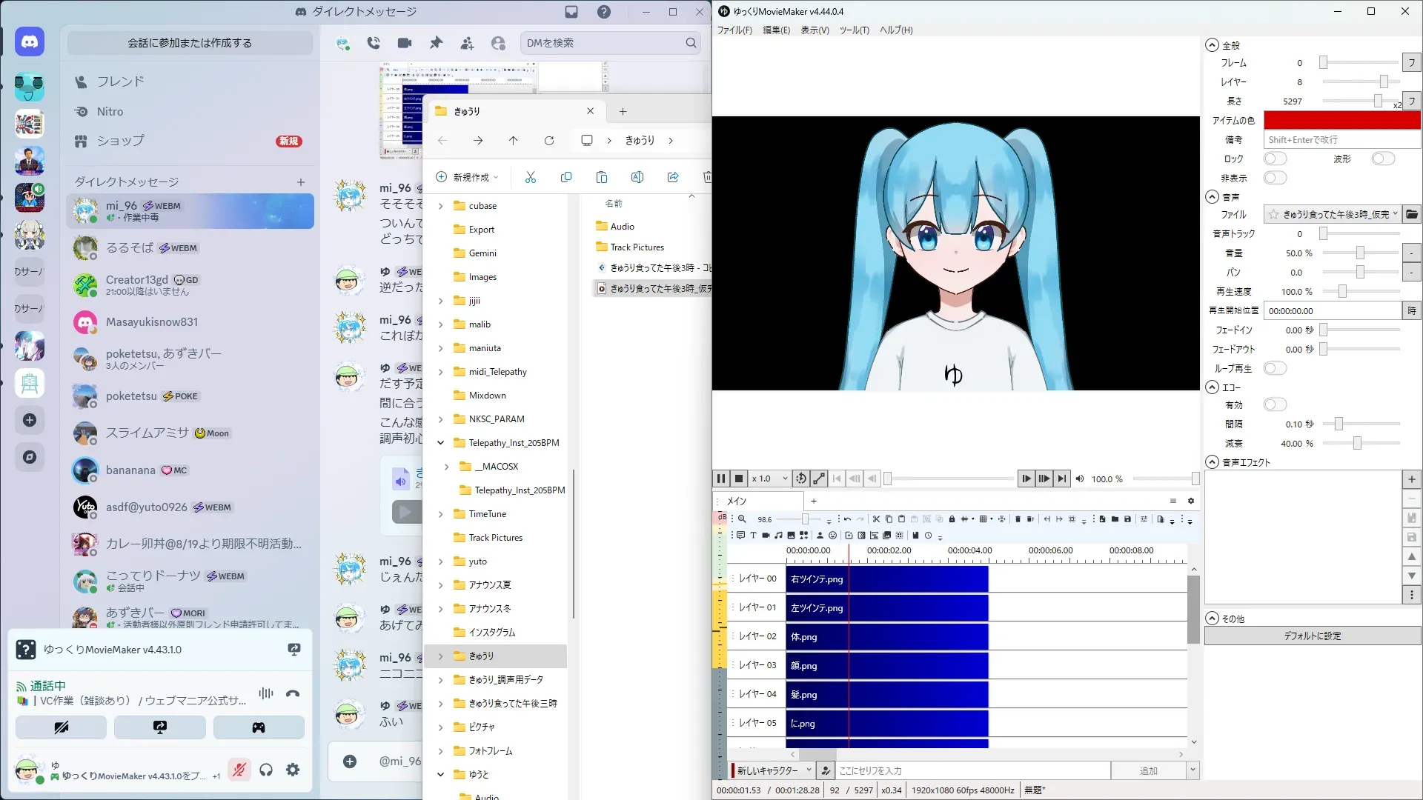The image size is (1423, 800).
Task: Toggle the ロック lock switch
Action: pyautogui.click(x=1275, y=159)
